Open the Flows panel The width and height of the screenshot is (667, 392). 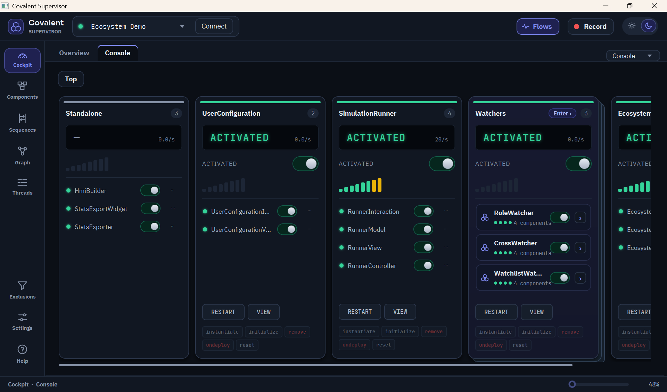point(537,26)
